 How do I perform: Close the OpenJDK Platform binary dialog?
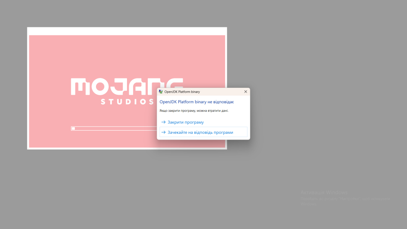pyautogui.click(x=245, y=92)
